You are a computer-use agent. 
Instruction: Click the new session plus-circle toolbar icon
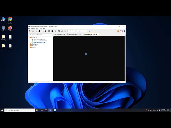pyautogui.click(x=30, y=31)
